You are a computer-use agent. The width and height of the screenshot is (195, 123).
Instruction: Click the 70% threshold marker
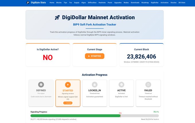point(120,113)
